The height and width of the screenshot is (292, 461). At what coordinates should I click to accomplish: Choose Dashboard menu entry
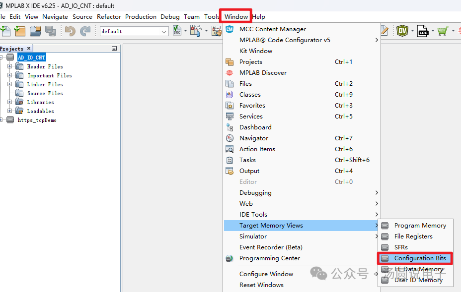(302, 127)
